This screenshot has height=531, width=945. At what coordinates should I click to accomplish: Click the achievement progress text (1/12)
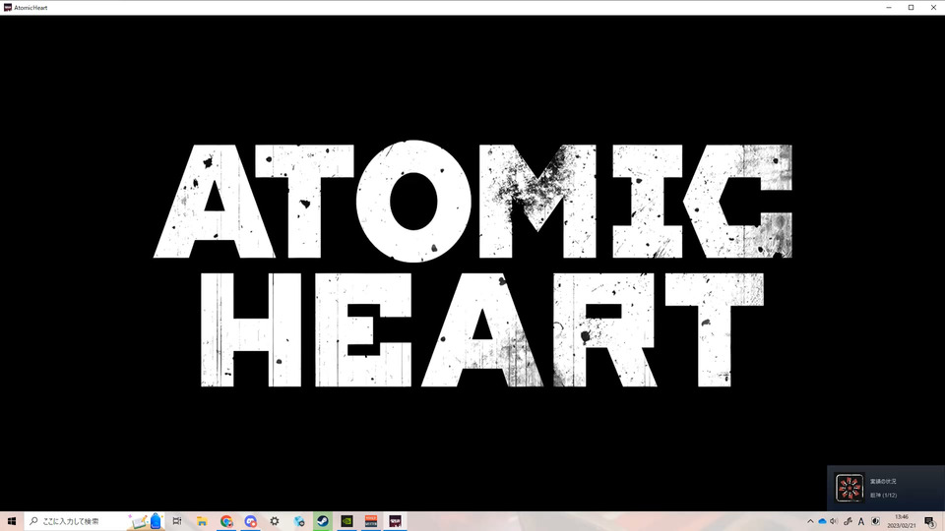(x=884, y=496)
